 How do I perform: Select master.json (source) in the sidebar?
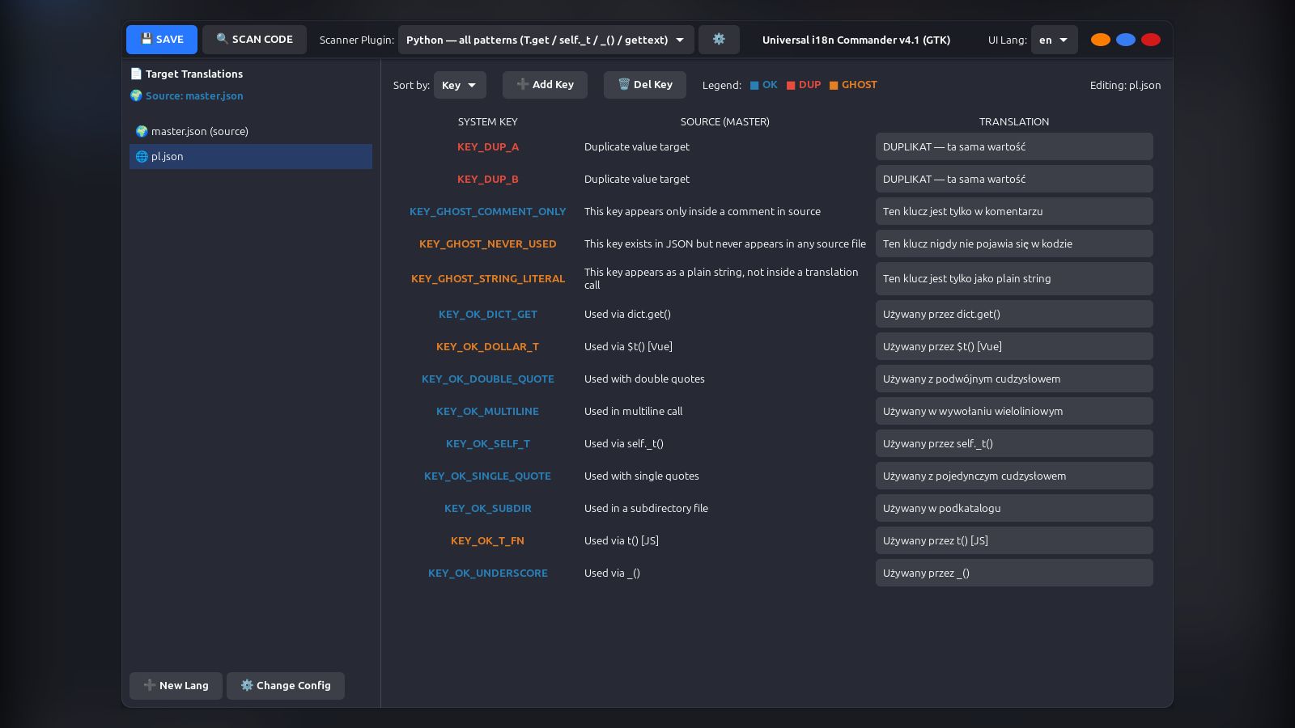point(251,131)
